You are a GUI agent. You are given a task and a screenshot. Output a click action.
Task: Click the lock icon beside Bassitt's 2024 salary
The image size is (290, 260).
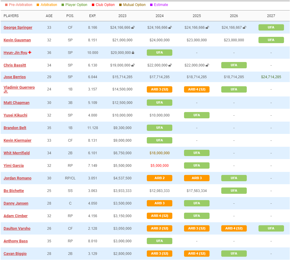coord(170,65)
